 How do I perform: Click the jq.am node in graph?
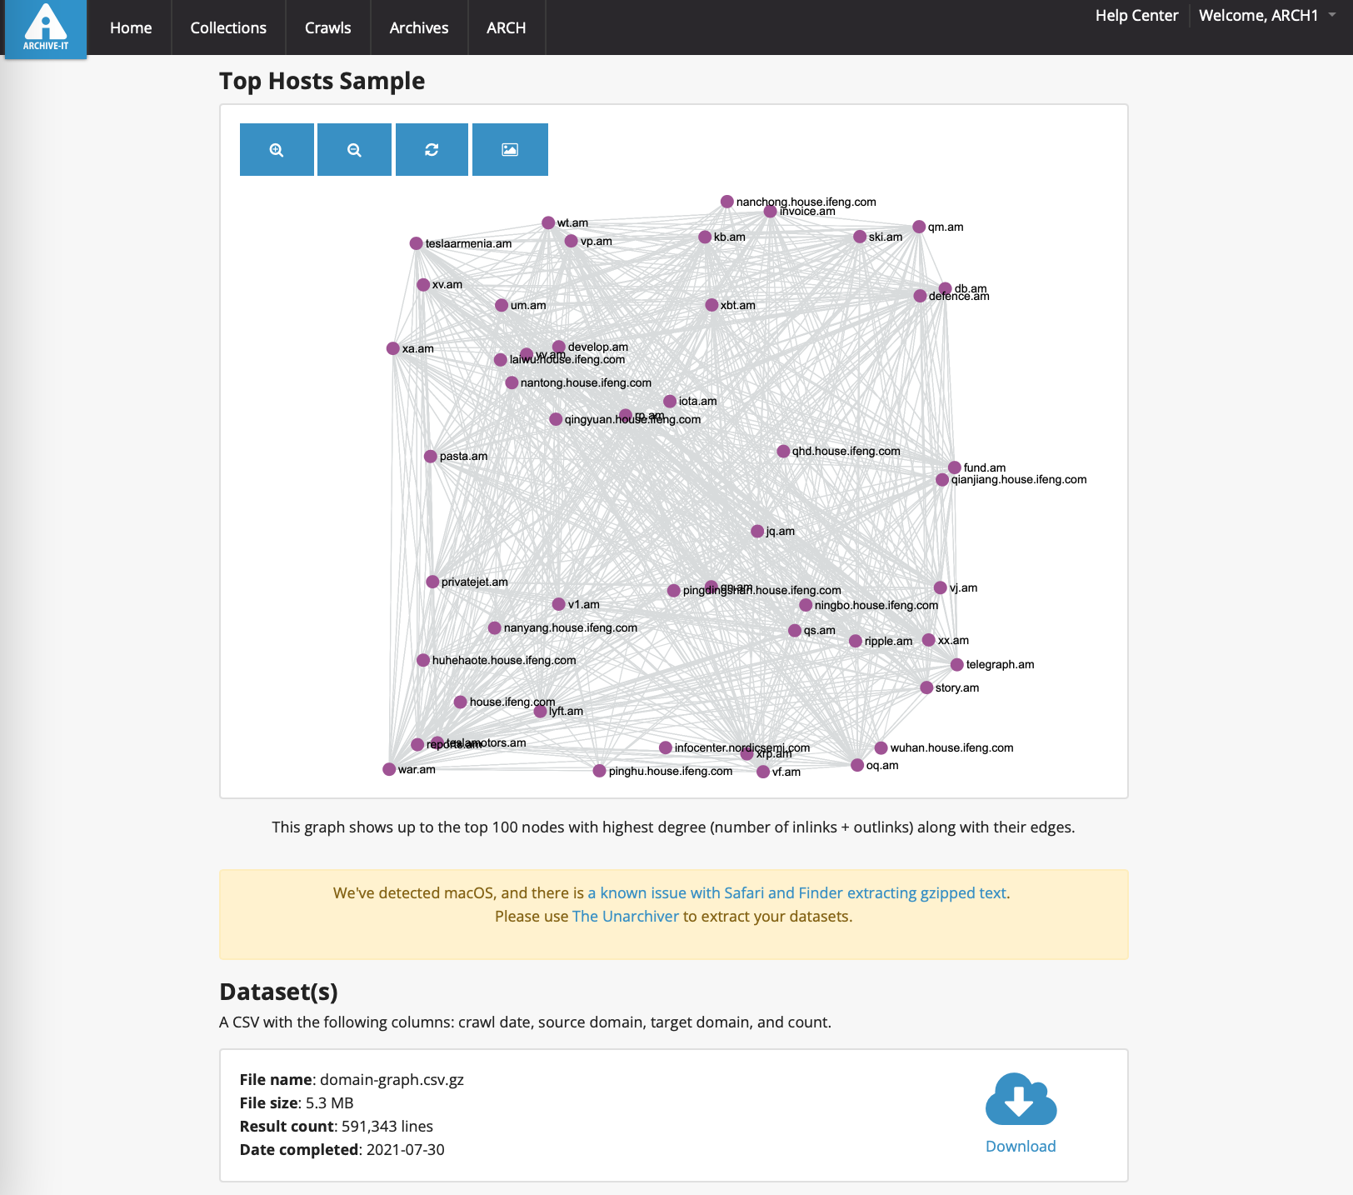pos(757,532)
